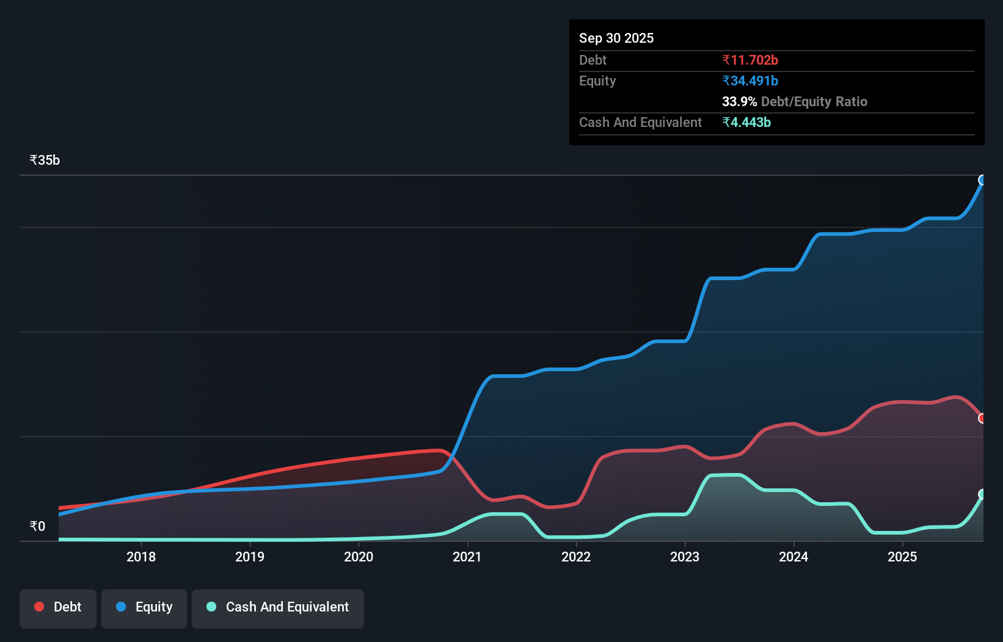
Task: Click the teal Cash And Equivalent dot icon
Action: pyautogui.click(x=211, y=607)
